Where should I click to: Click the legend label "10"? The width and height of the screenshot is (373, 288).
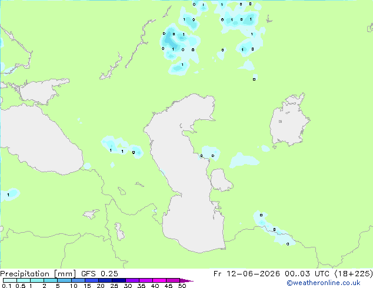coord(74,286)
